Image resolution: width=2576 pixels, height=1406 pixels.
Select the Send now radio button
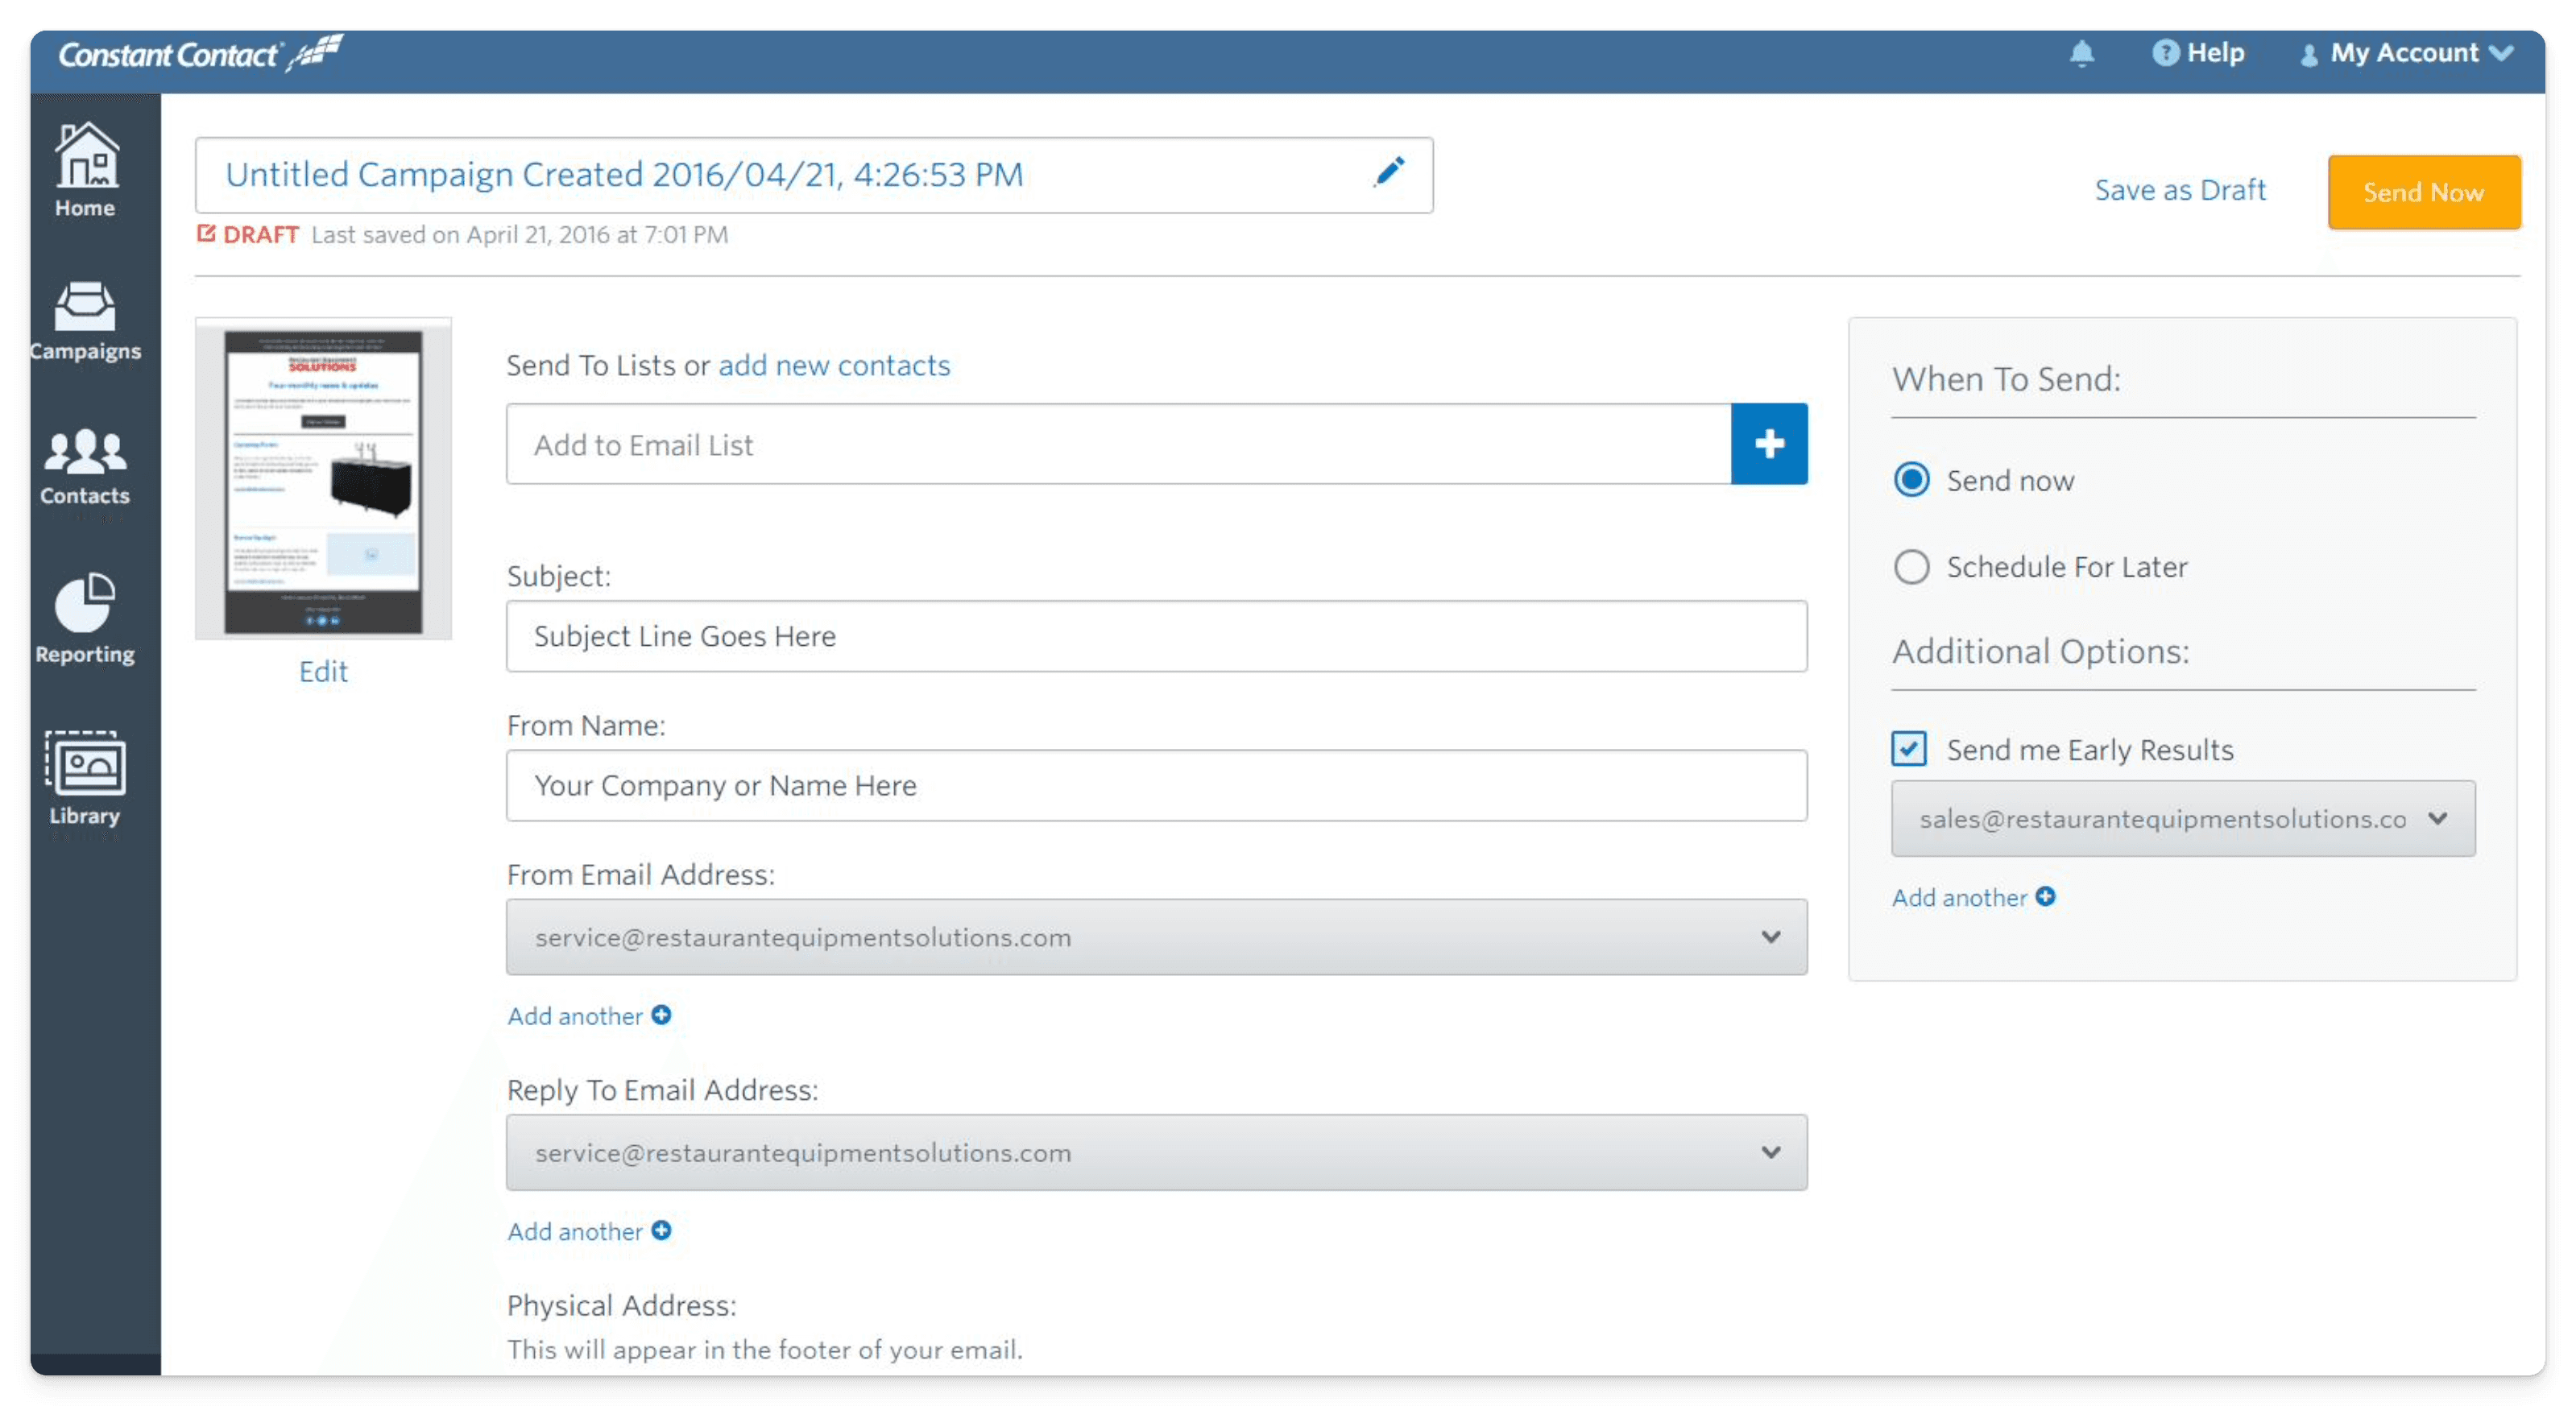pyautogui.click(x=1910, y=480)
